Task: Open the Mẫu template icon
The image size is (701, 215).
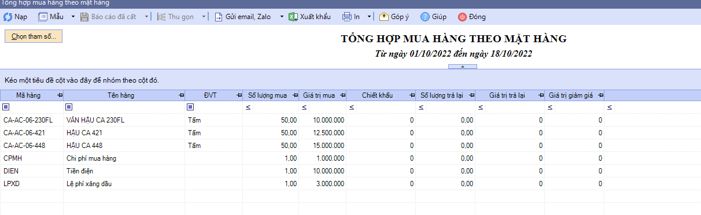Action: coord(43,17)
